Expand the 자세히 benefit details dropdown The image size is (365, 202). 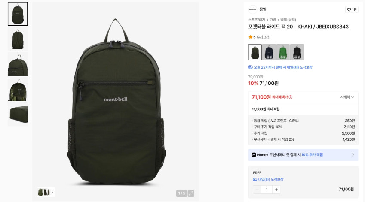(347, 97)
